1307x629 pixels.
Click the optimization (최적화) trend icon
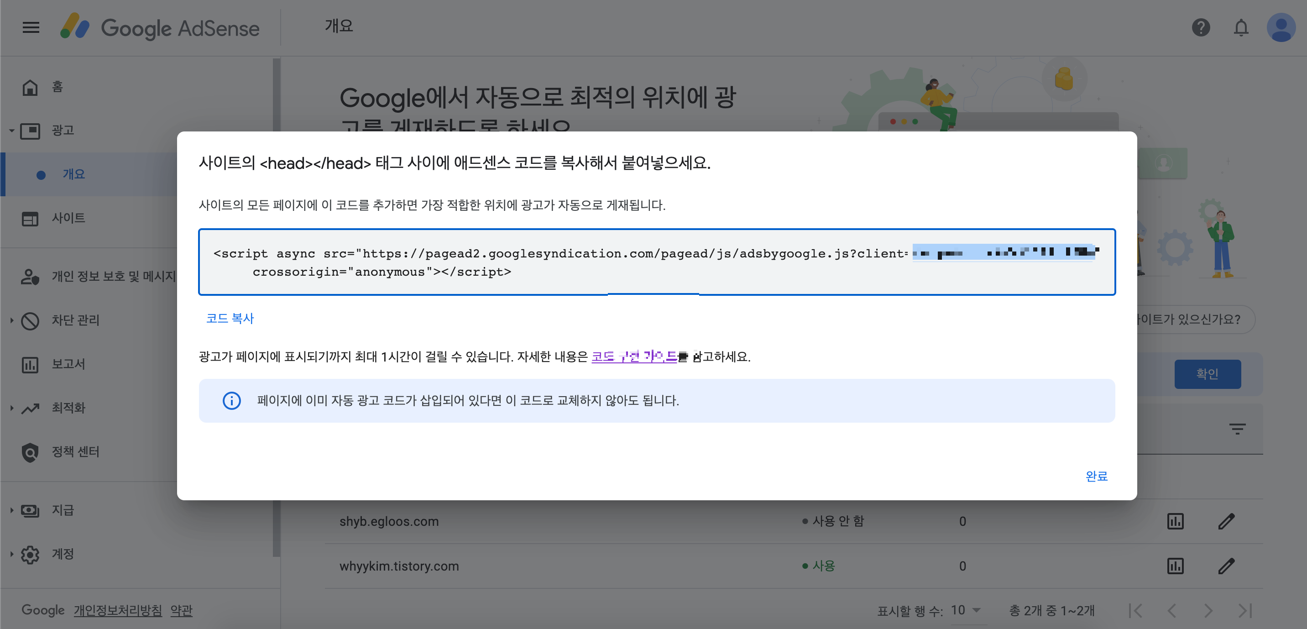pos(30,408)
